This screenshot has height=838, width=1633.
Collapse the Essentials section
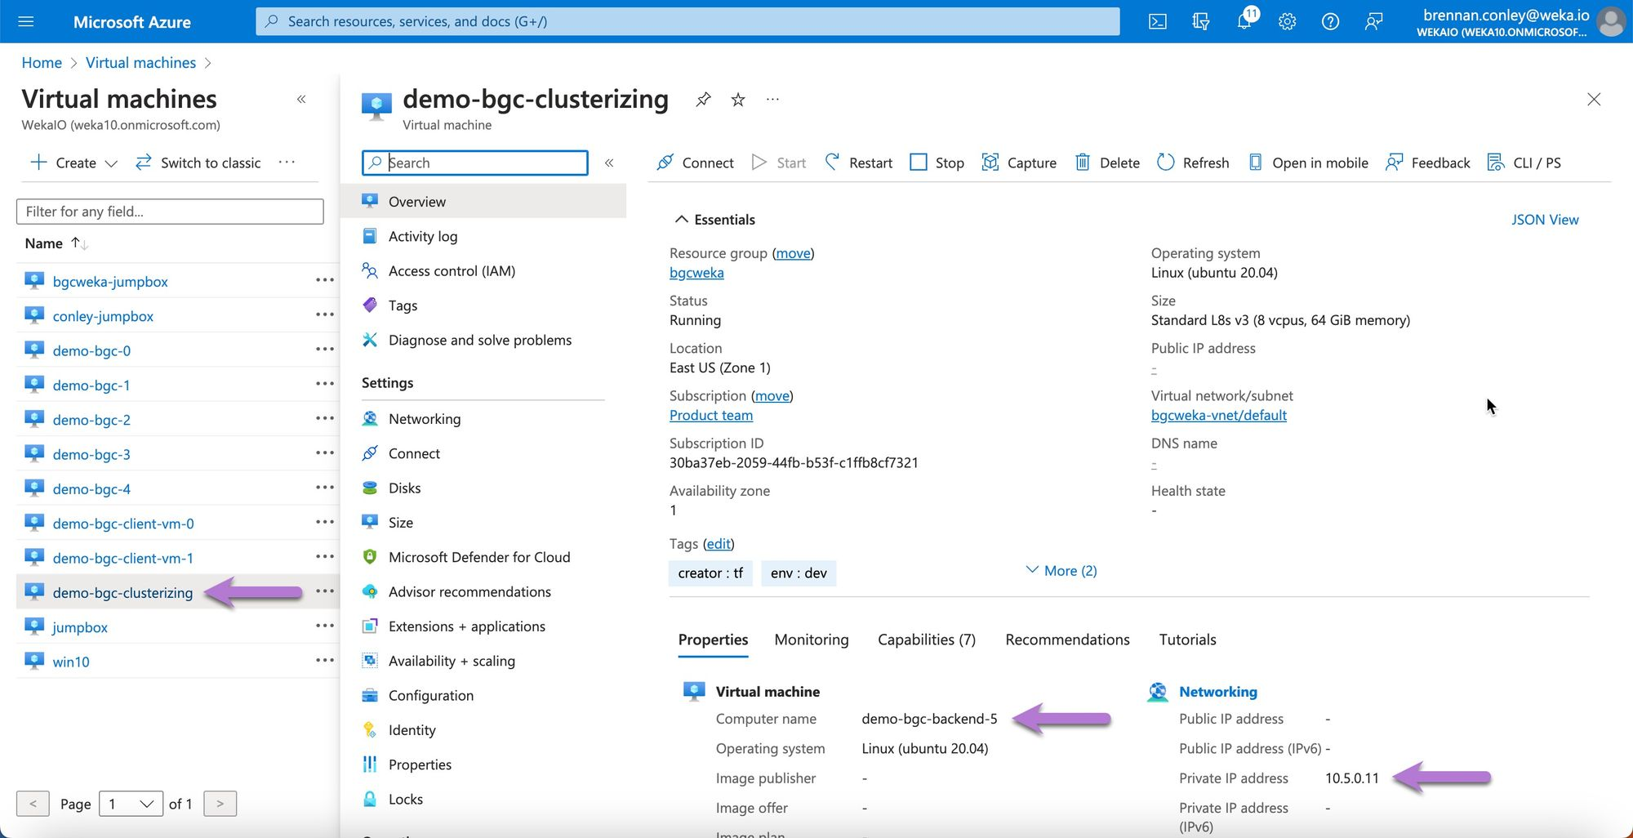tap(681, 220)
